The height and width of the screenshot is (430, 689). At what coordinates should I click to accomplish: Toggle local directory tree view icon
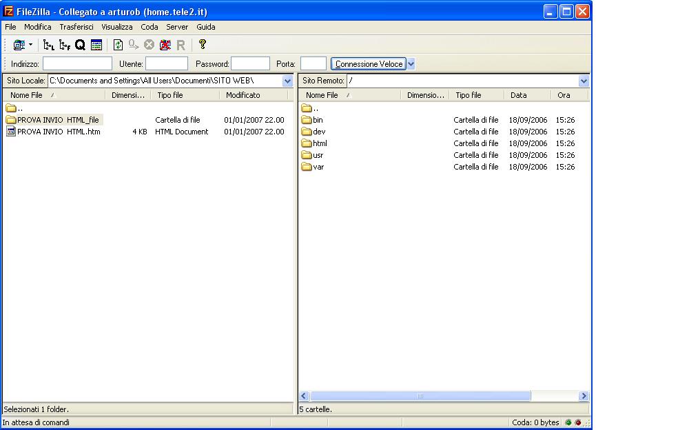(x=48, y=45)
